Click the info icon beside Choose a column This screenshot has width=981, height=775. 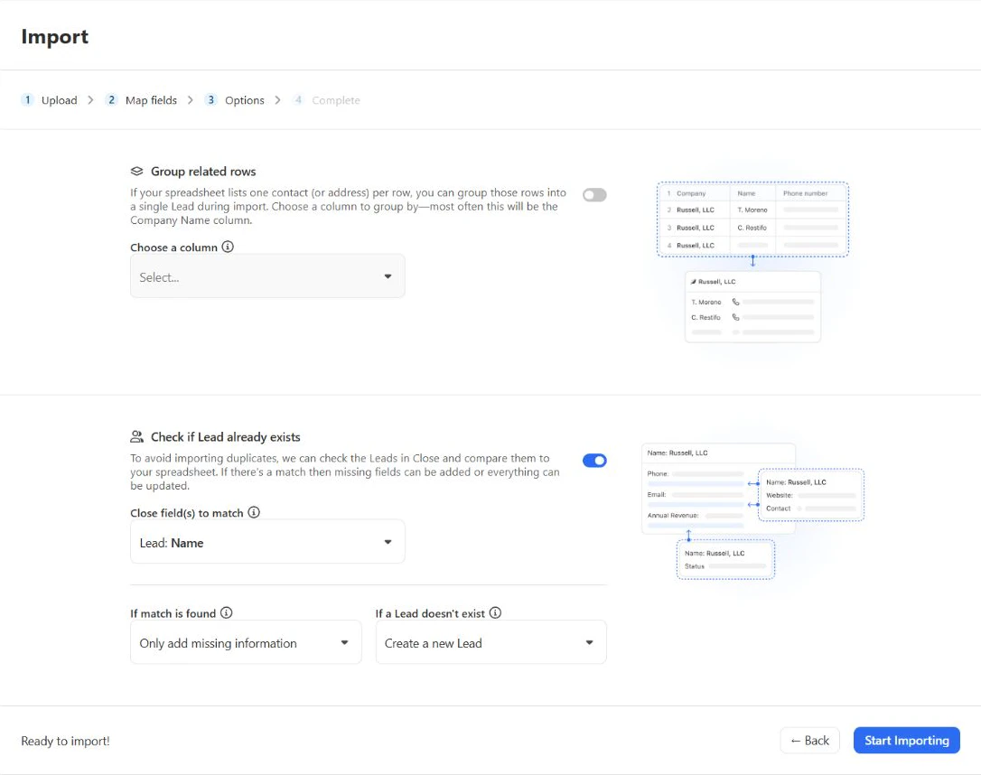[x=228, y=247]
